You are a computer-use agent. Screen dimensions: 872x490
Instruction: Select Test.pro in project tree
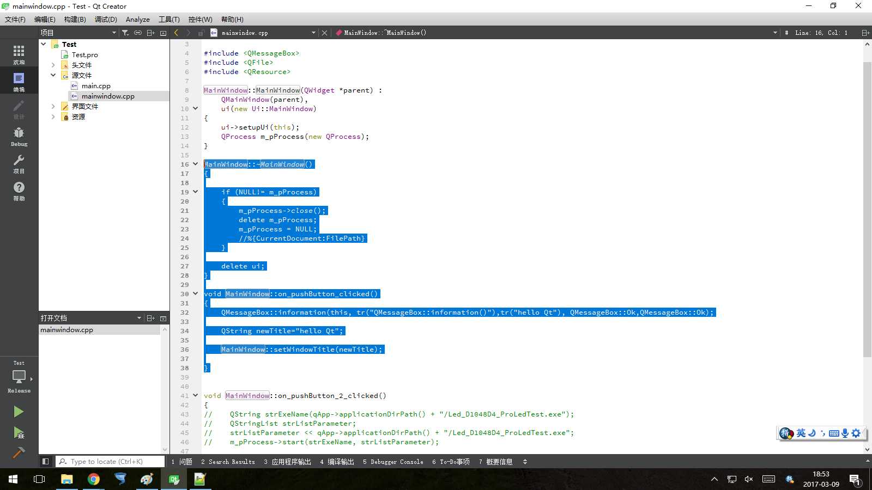click(x=84, y=54)
